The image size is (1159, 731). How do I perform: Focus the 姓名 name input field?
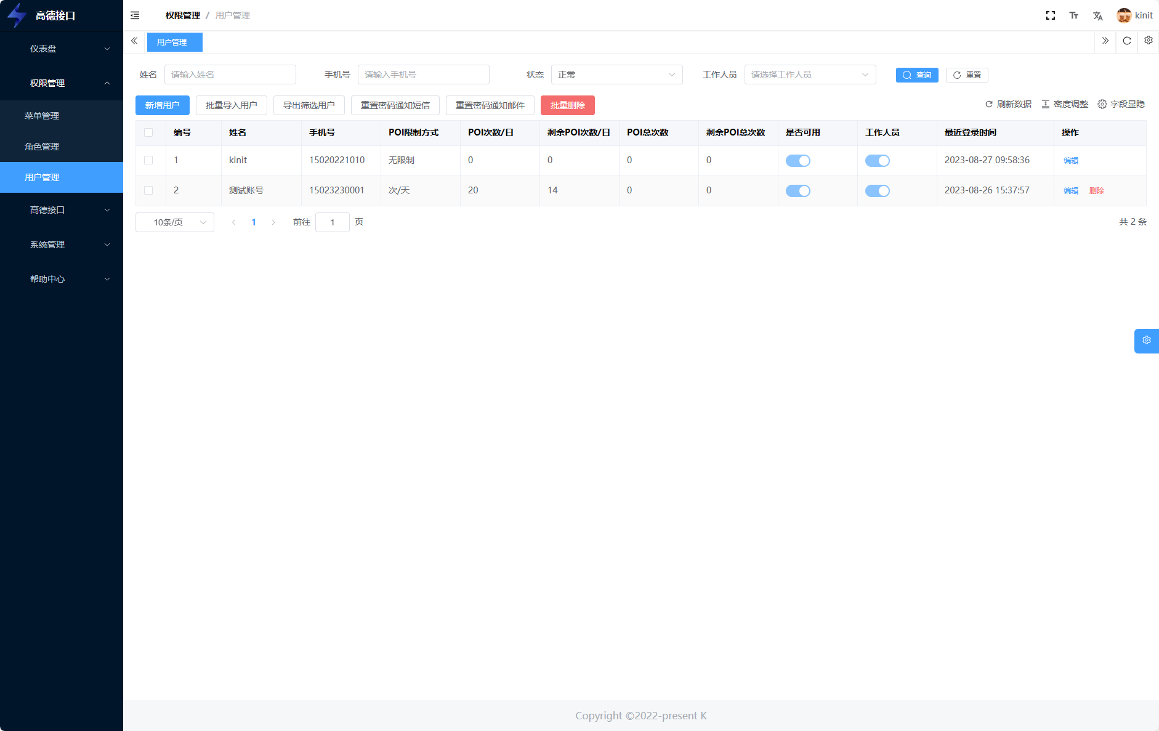(230, 75)
